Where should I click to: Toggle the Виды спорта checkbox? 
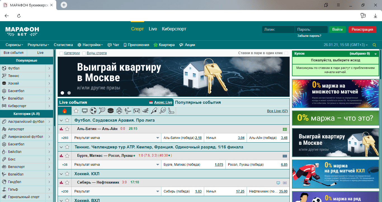[84, 53]
